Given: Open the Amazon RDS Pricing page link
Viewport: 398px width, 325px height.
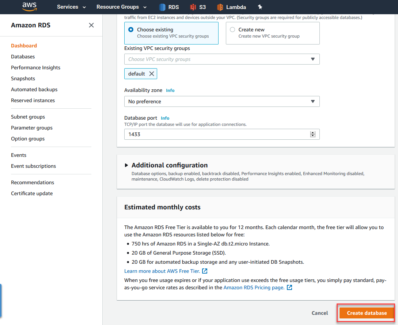Looking at the screenshot, I should click(x=254, y=287).
